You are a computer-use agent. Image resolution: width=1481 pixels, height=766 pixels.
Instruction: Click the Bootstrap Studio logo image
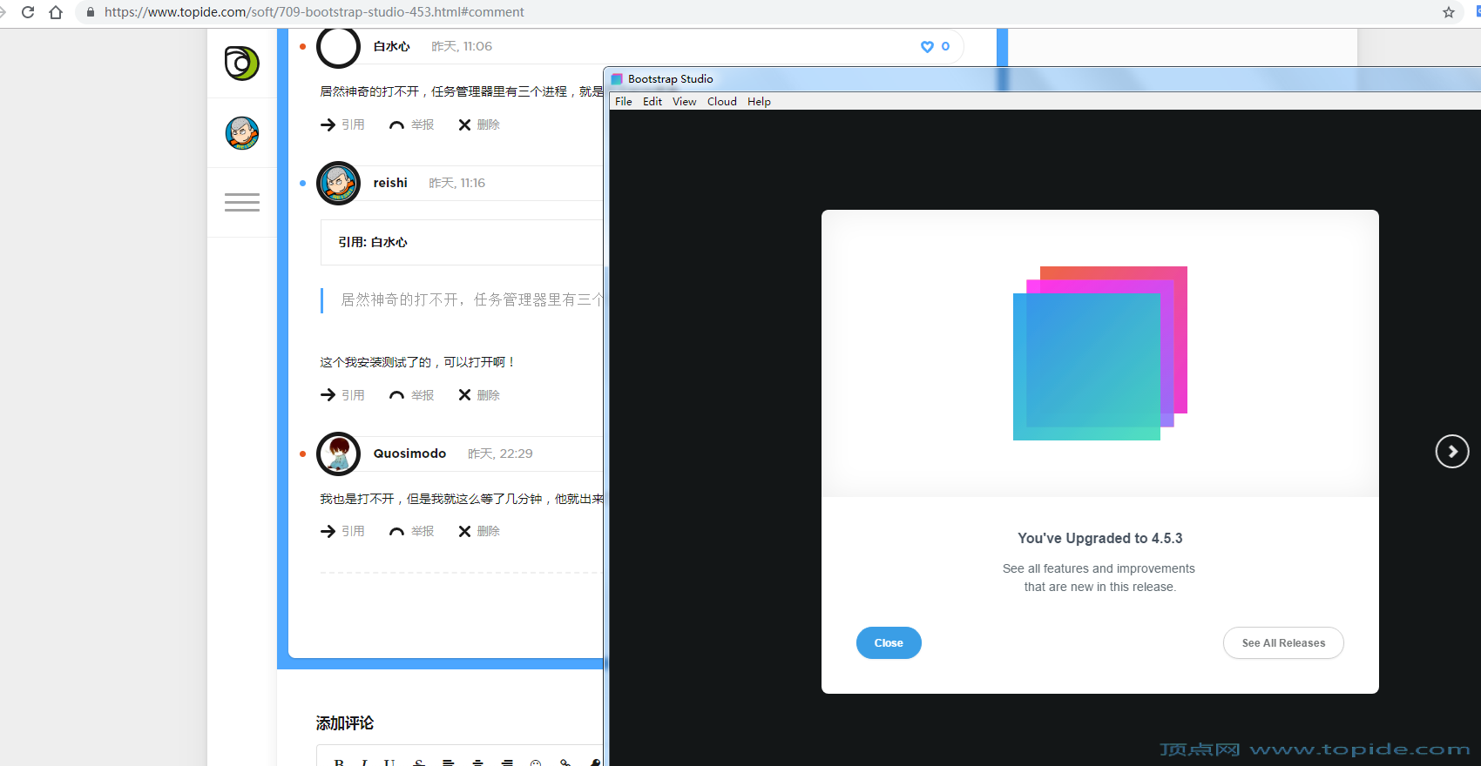pyautogui.click(x=1100, y=353)
